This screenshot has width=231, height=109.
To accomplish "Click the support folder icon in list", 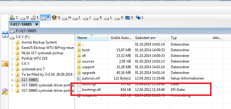I will pyautogui.click(x=79, y=67).
